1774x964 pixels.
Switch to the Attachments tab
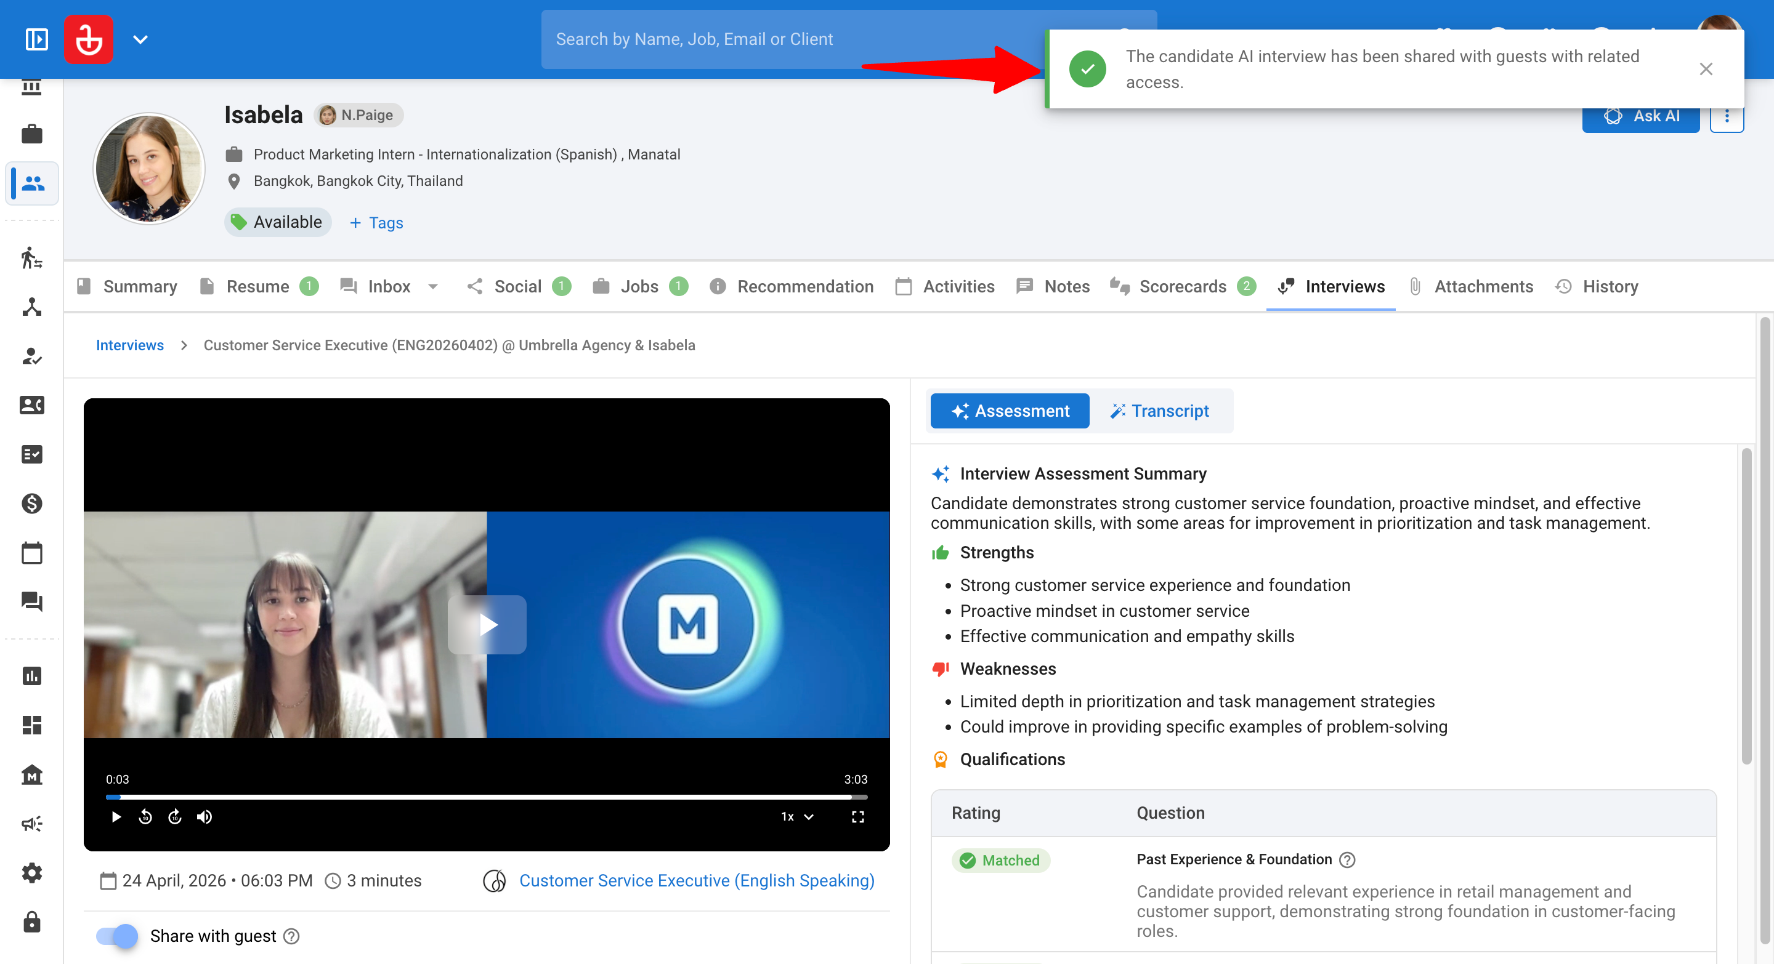(1470, 286)
